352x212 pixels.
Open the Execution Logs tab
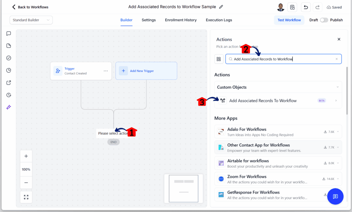click(219, 20)
